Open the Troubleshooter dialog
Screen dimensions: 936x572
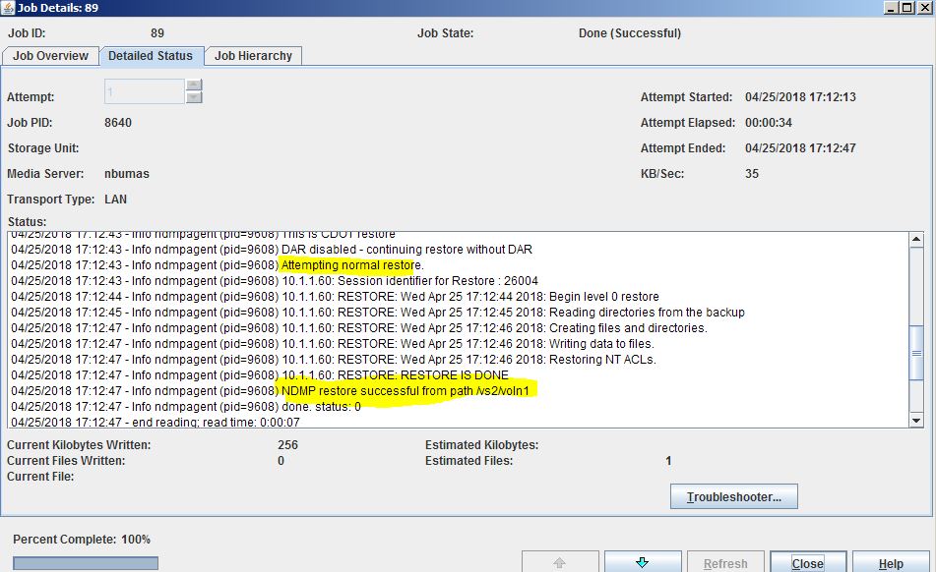pos(733,496)
